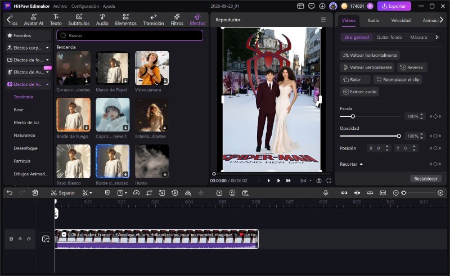
Task: Select the Partícula subcategory
Action: 22,161
